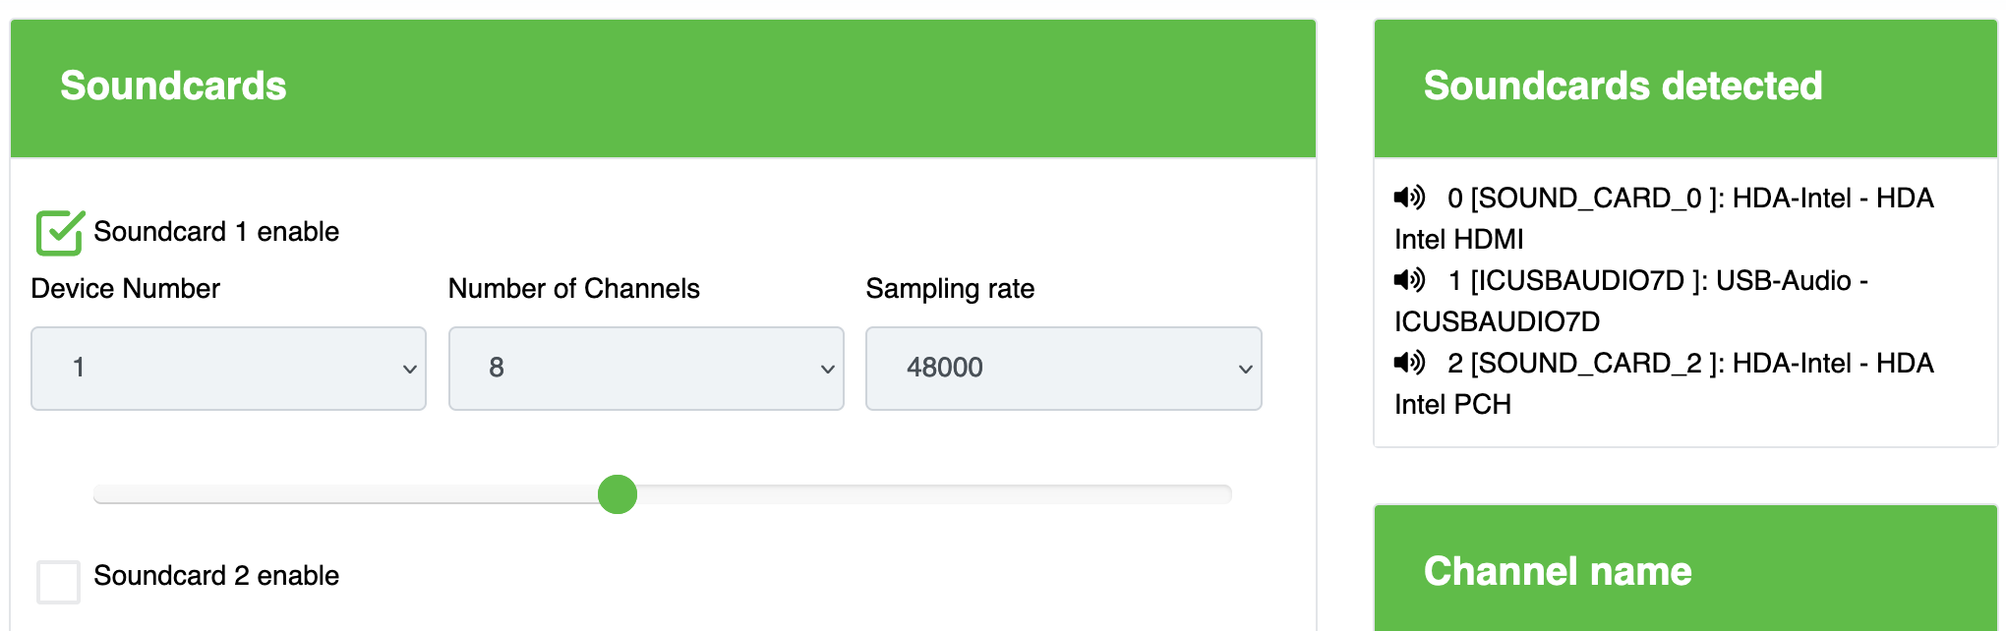
Task: Click chevron arrow in Number of Channels dropdown
Action: pos(827,369)
